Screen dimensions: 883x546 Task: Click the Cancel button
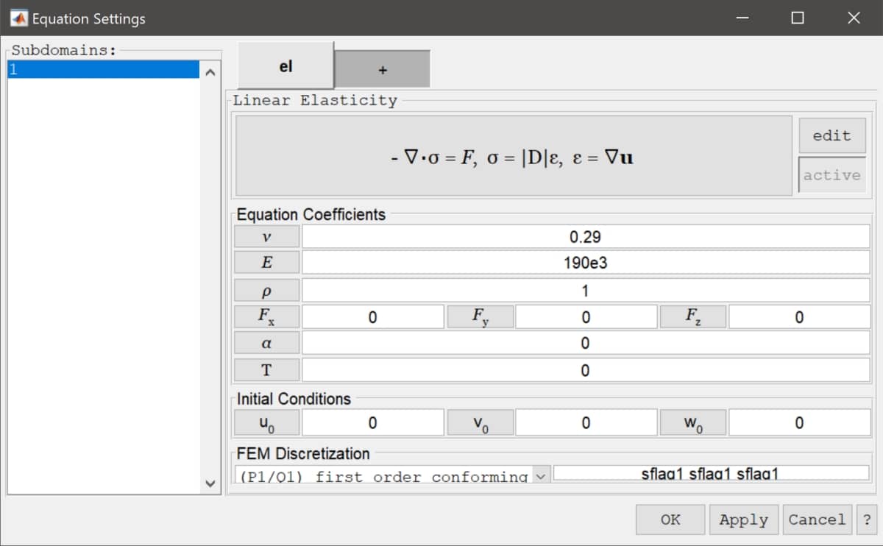817,520
